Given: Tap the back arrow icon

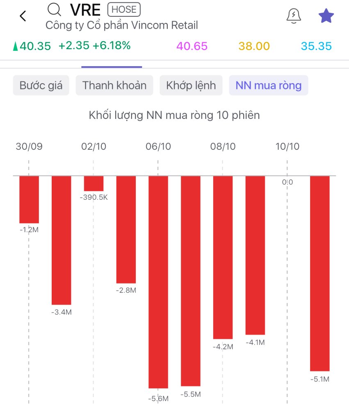Looking at the screenshot, I should pos(23,16).
